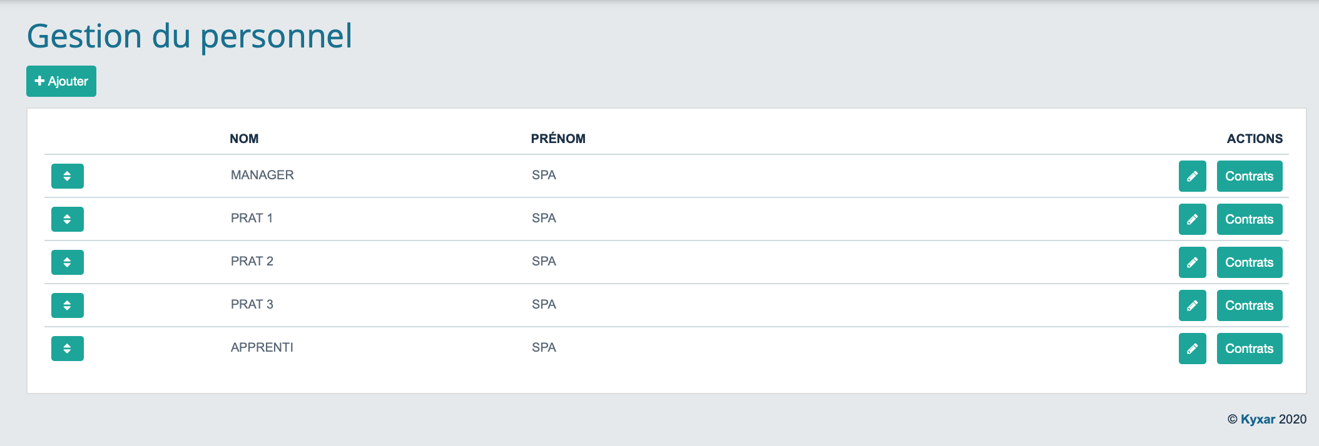
Task: Click pencil icon on PRAT 2 row
Action: (x=1192, y=262)
